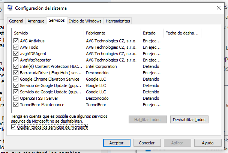
Task: Select the avgbIDSAgent row text
Action: pos(33,54)
